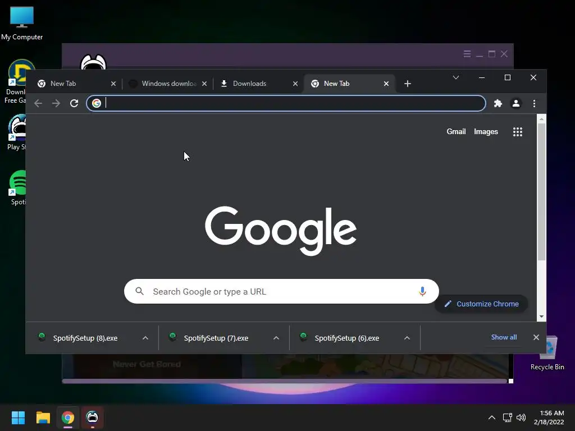Screen dimensions: 575x431
Task: Open the Images link
Action: pyautogui.click(x=486, y=131)
